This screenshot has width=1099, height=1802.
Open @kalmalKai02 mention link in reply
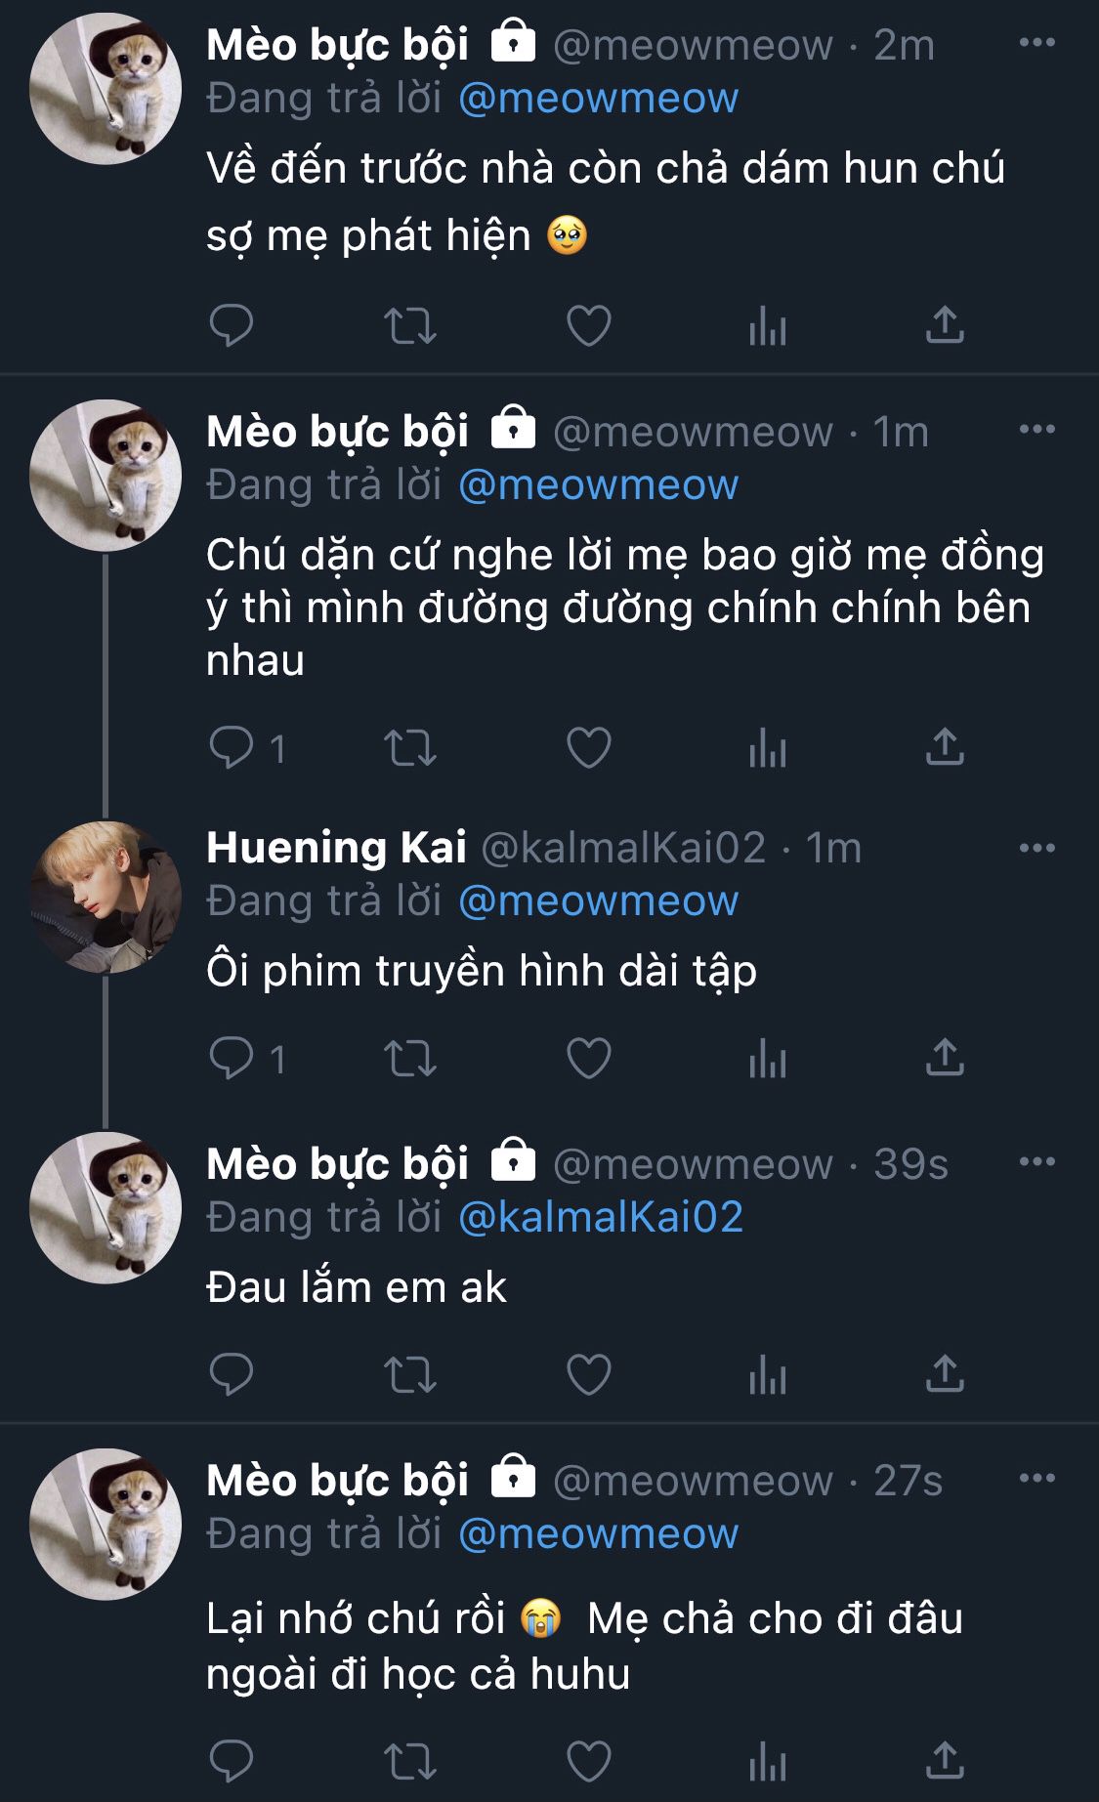tap(601, 1217)
